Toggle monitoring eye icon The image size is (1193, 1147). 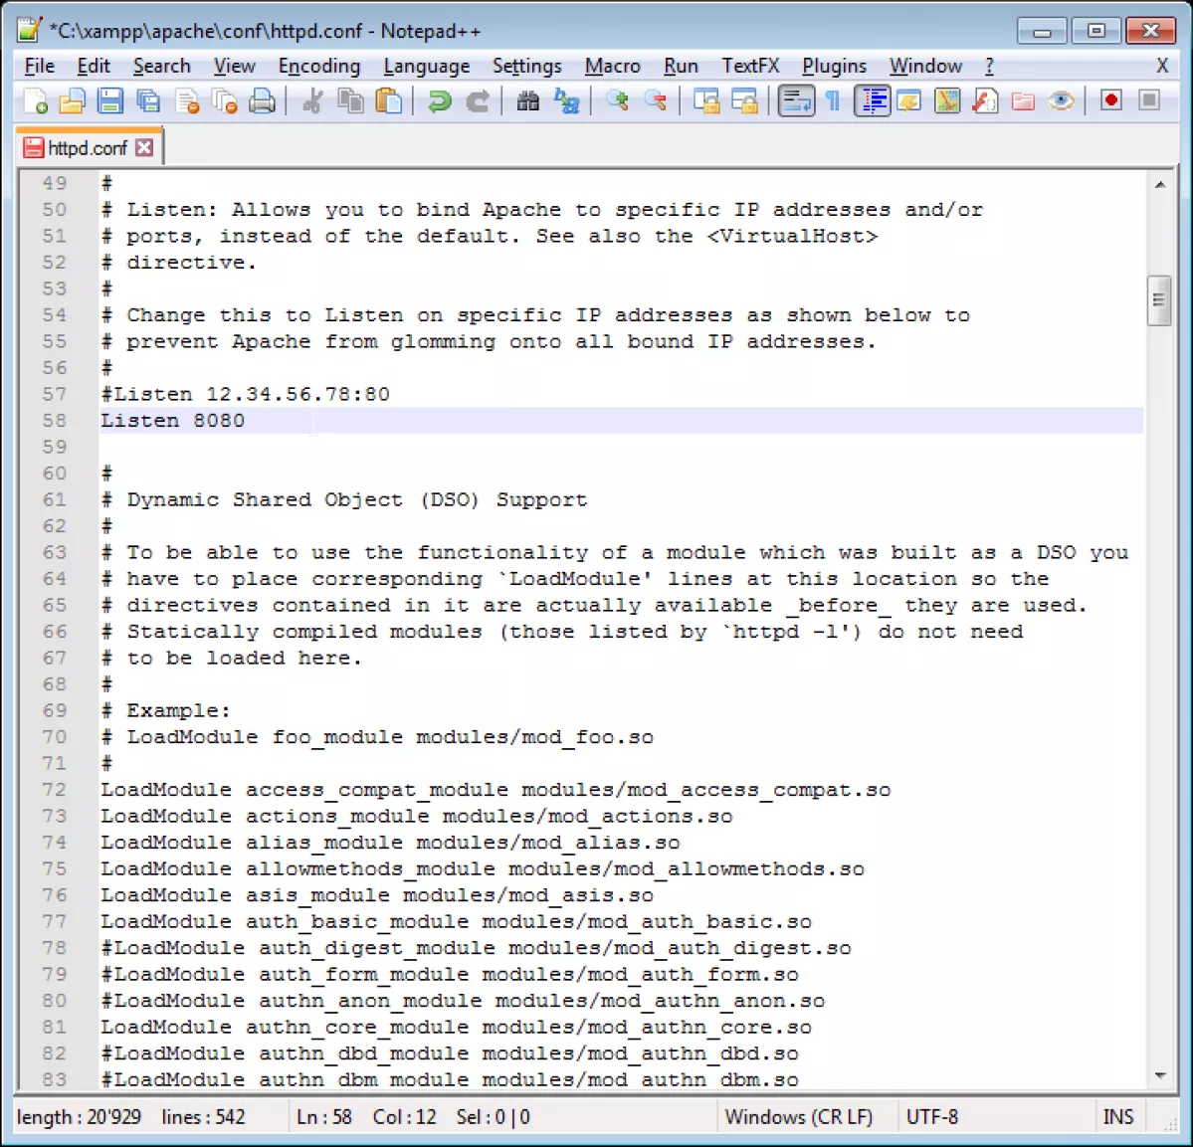[x=1061, y=101]
